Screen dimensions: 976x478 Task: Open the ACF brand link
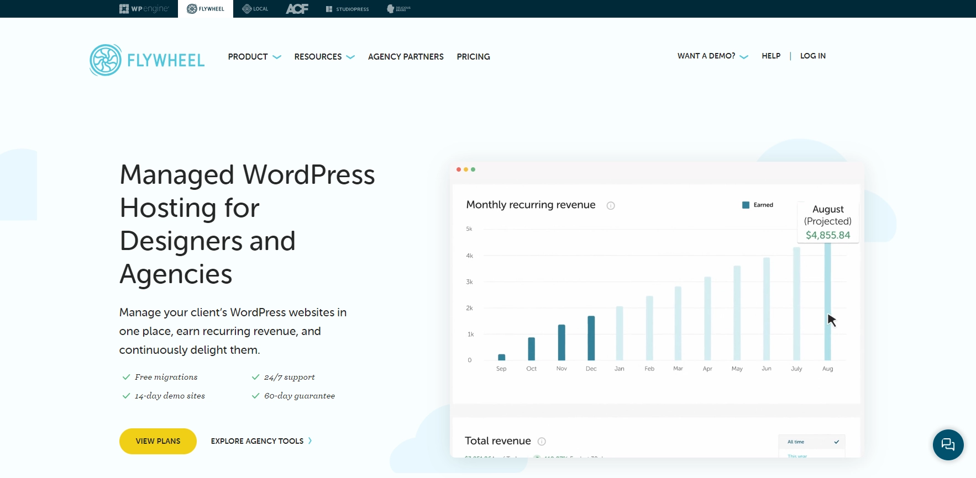pos(297,9)
